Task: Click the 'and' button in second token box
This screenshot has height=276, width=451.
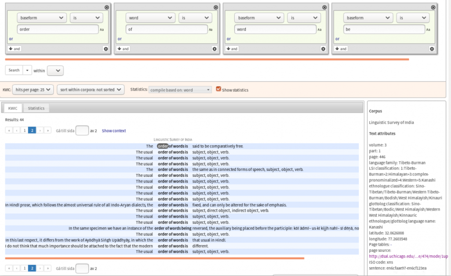Action: [123, 49]
